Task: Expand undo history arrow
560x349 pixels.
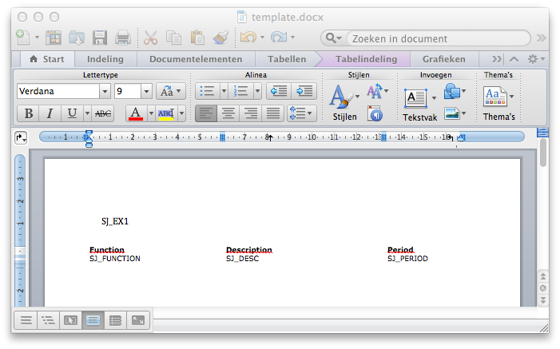Action: click(x=262, y=38)
